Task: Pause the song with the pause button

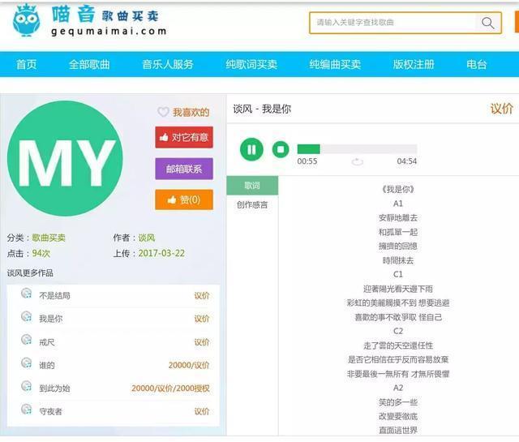Action: point(251,150)
